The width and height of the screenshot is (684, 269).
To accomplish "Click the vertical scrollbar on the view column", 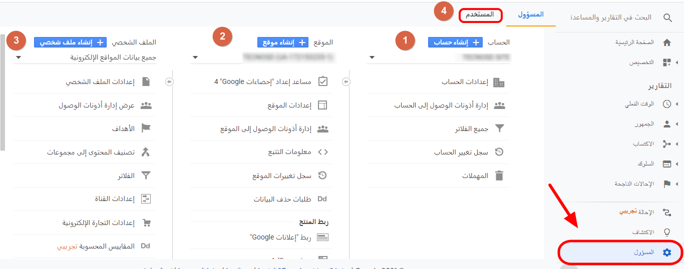I will pos(3,92).
